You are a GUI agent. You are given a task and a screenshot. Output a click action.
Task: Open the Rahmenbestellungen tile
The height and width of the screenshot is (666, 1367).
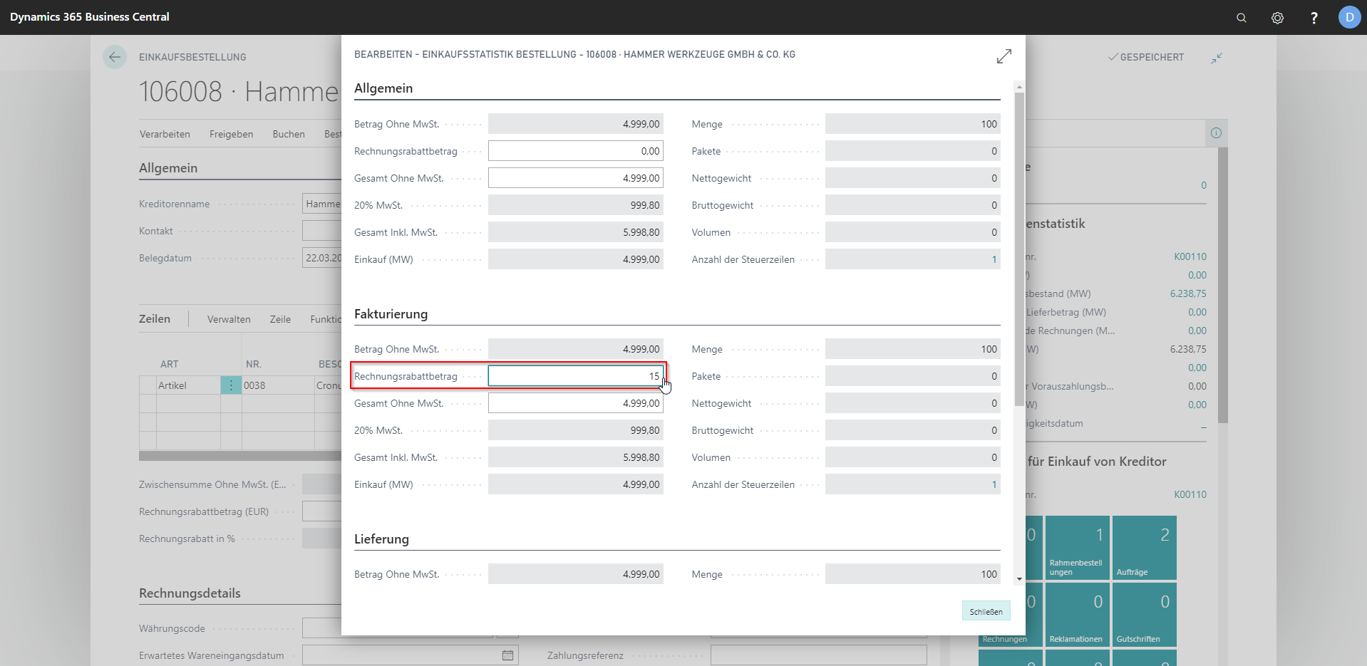click(x=1077, y=548)
